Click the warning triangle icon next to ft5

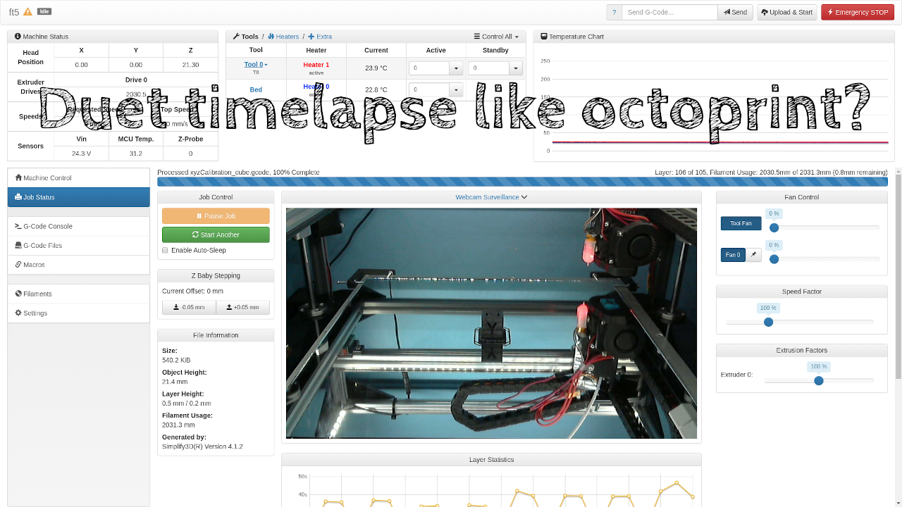point(27,11)
